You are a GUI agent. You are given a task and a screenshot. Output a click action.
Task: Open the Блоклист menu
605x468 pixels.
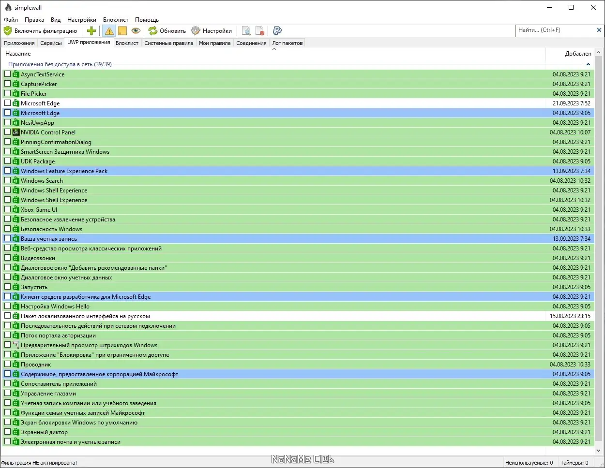click(x=116, y=20)
